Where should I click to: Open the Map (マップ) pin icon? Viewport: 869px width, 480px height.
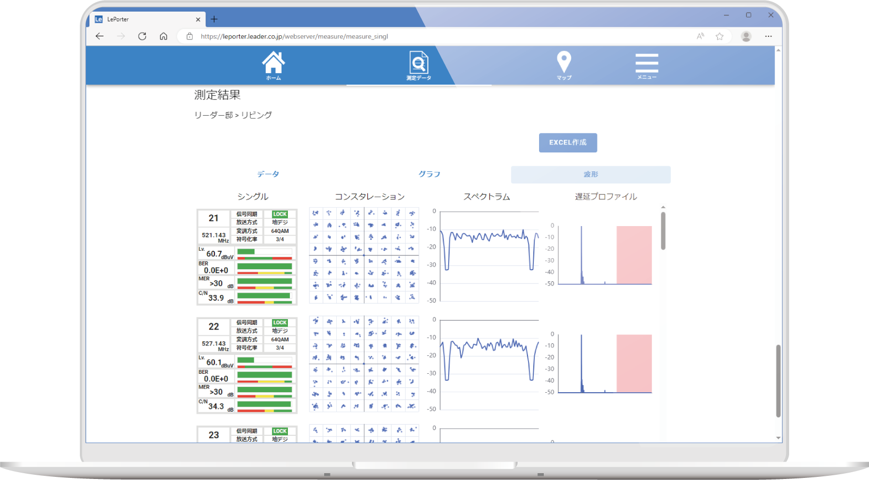(x=564, y=65)
